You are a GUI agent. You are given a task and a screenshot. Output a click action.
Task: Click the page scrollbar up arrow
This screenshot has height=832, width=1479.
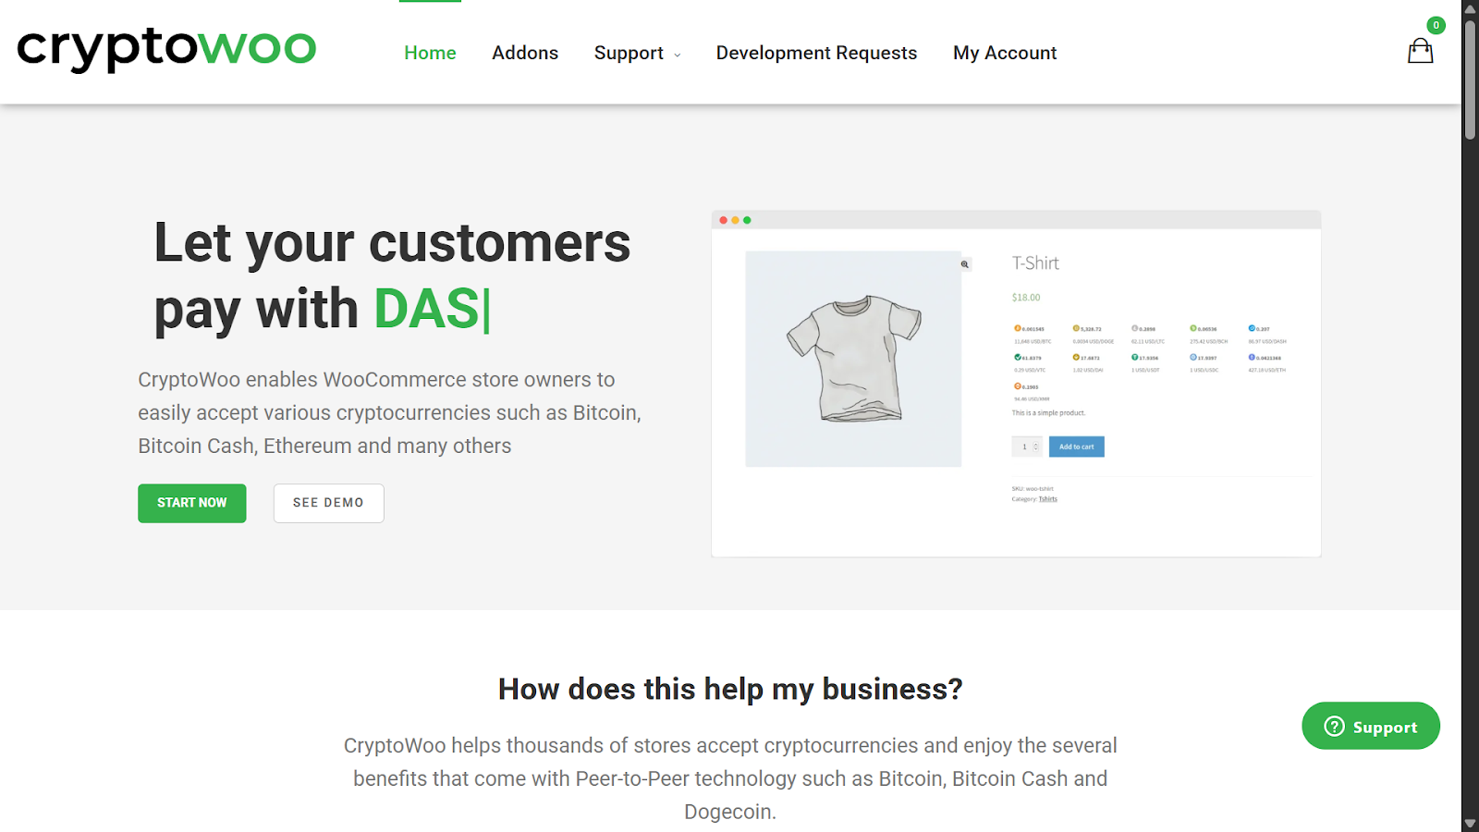click(x=1470, y=7)
